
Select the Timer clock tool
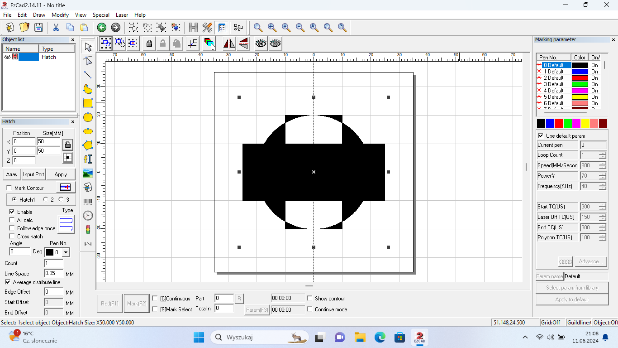(88, 216)
